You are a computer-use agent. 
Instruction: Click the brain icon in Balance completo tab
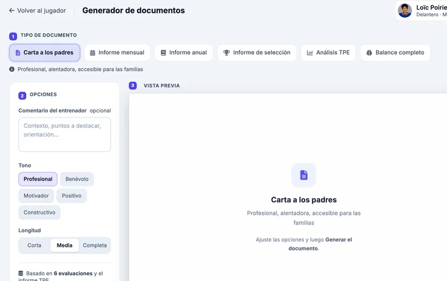tap(369, 53)
